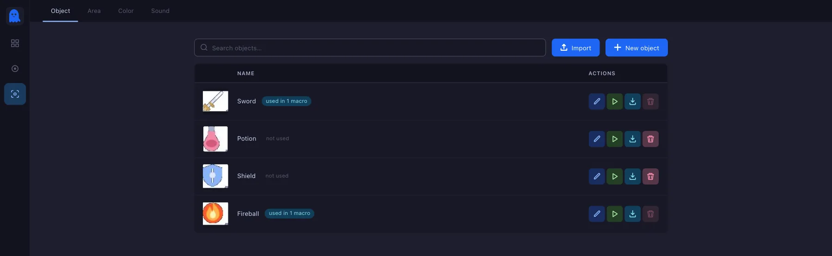832x256 pixels.
Task: Edit the Potion object
Action: coord(597,139)
